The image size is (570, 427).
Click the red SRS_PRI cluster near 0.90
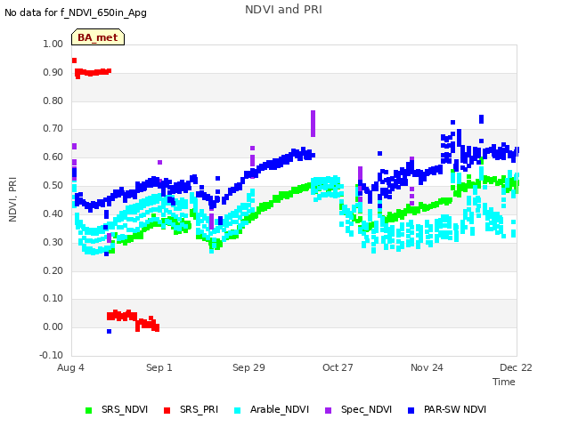click(93, 72)
